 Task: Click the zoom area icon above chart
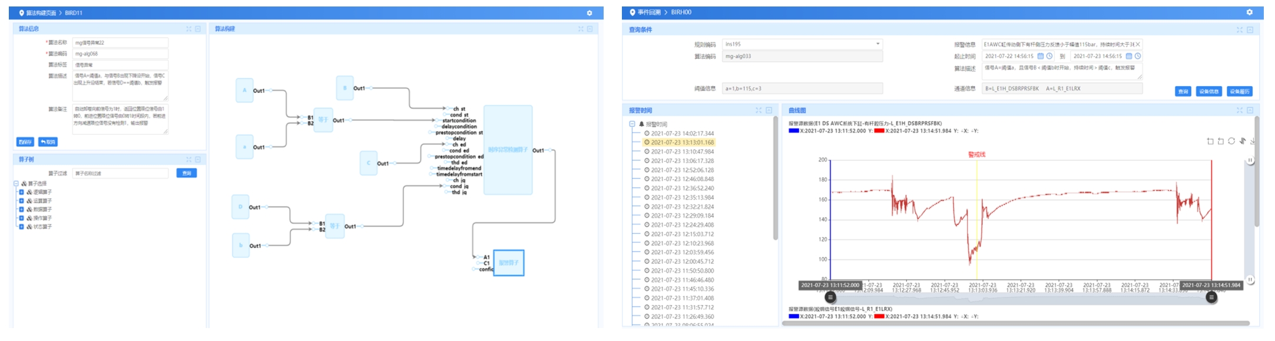pyautogui.click(x=1210, y=141)
